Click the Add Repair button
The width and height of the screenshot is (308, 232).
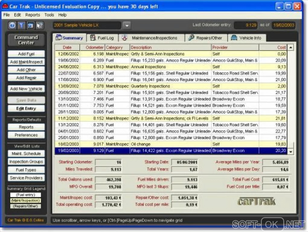[26, 78]
